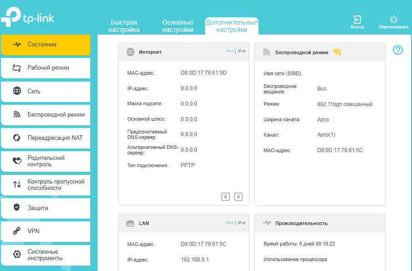This screenshot has width=412, height=271.
Task: Show previous Internet connection with left arrow
Action: tap(226, 197)
